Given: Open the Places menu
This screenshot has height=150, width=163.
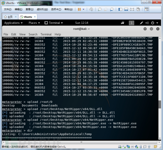Looking at the screenshot, I should (34, 23).
